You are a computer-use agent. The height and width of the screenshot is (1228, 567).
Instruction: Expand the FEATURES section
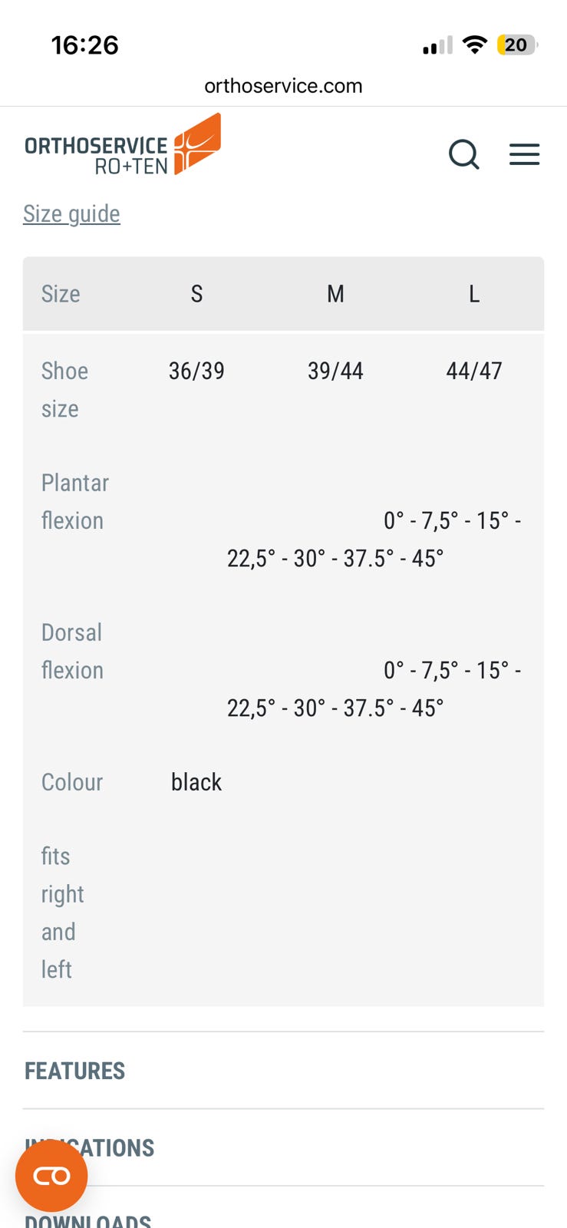[283, 1071]
